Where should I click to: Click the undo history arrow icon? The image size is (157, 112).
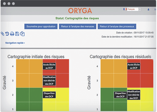pyautogui.click(x=7, y=34)
